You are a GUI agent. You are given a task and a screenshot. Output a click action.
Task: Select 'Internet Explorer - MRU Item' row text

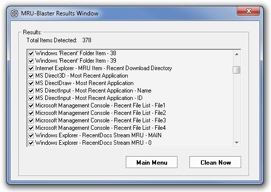click(x=103, y=68)
